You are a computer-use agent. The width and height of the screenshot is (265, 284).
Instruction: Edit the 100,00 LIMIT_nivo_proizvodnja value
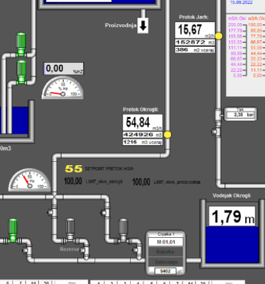coord(141,182)
